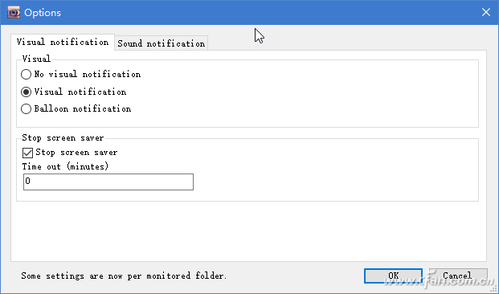Image resolution: width=499 pixels, height=294 pixels.
Task: Click the 'Some settings are now per monitored folder.' text
Action: pyautogui.click(x=124, y=276)
